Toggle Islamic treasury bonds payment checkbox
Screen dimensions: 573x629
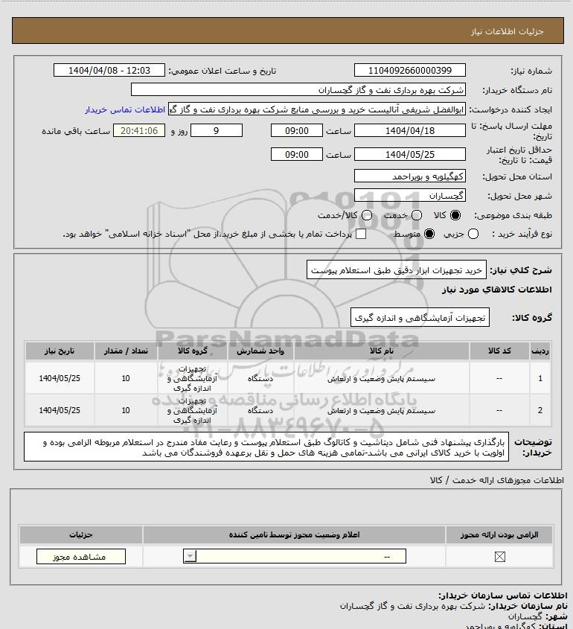tap(361, 234)
